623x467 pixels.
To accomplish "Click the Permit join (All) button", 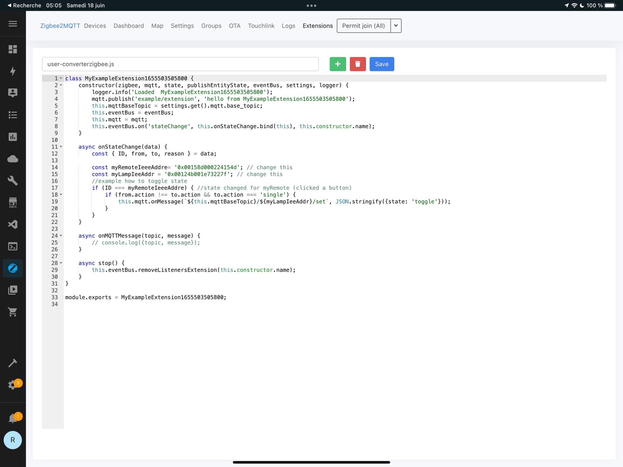I will tap(363, 26).
